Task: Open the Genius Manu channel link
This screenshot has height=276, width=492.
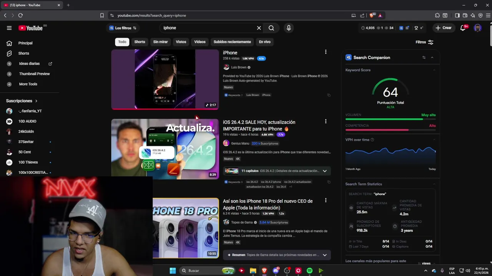Action: pyautogui.click(x=240, y=143)
